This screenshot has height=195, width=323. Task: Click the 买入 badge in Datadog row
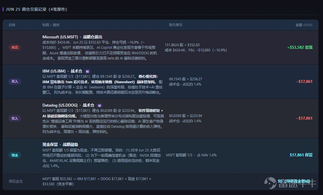tap(15, 118)
